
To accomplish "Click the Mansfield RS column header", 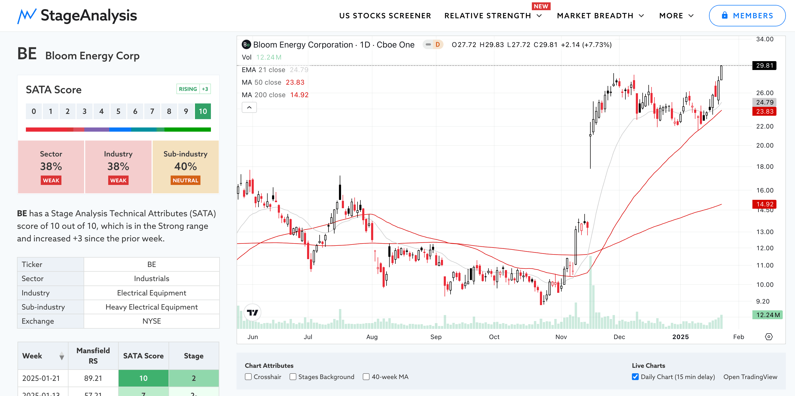I will [93, 356].
